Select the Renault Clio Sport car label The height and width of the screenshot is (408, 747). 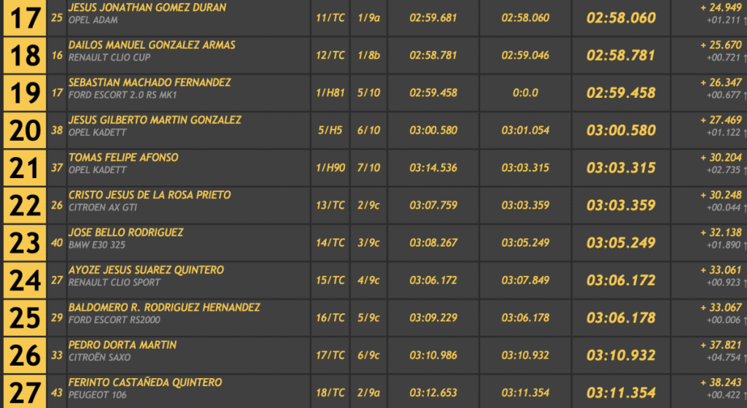coord(115,282)
